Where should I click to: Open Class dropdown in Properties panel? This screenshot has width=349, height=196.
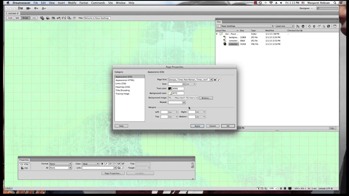pos(91,164)
